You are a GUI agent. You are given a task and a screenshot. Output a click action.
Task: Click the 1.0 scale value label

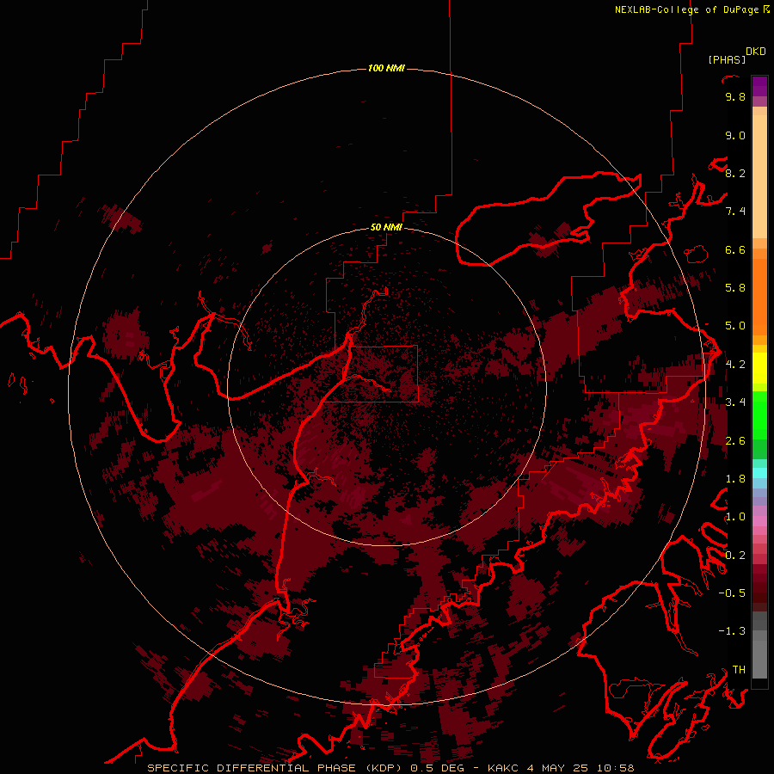point(735,518)
